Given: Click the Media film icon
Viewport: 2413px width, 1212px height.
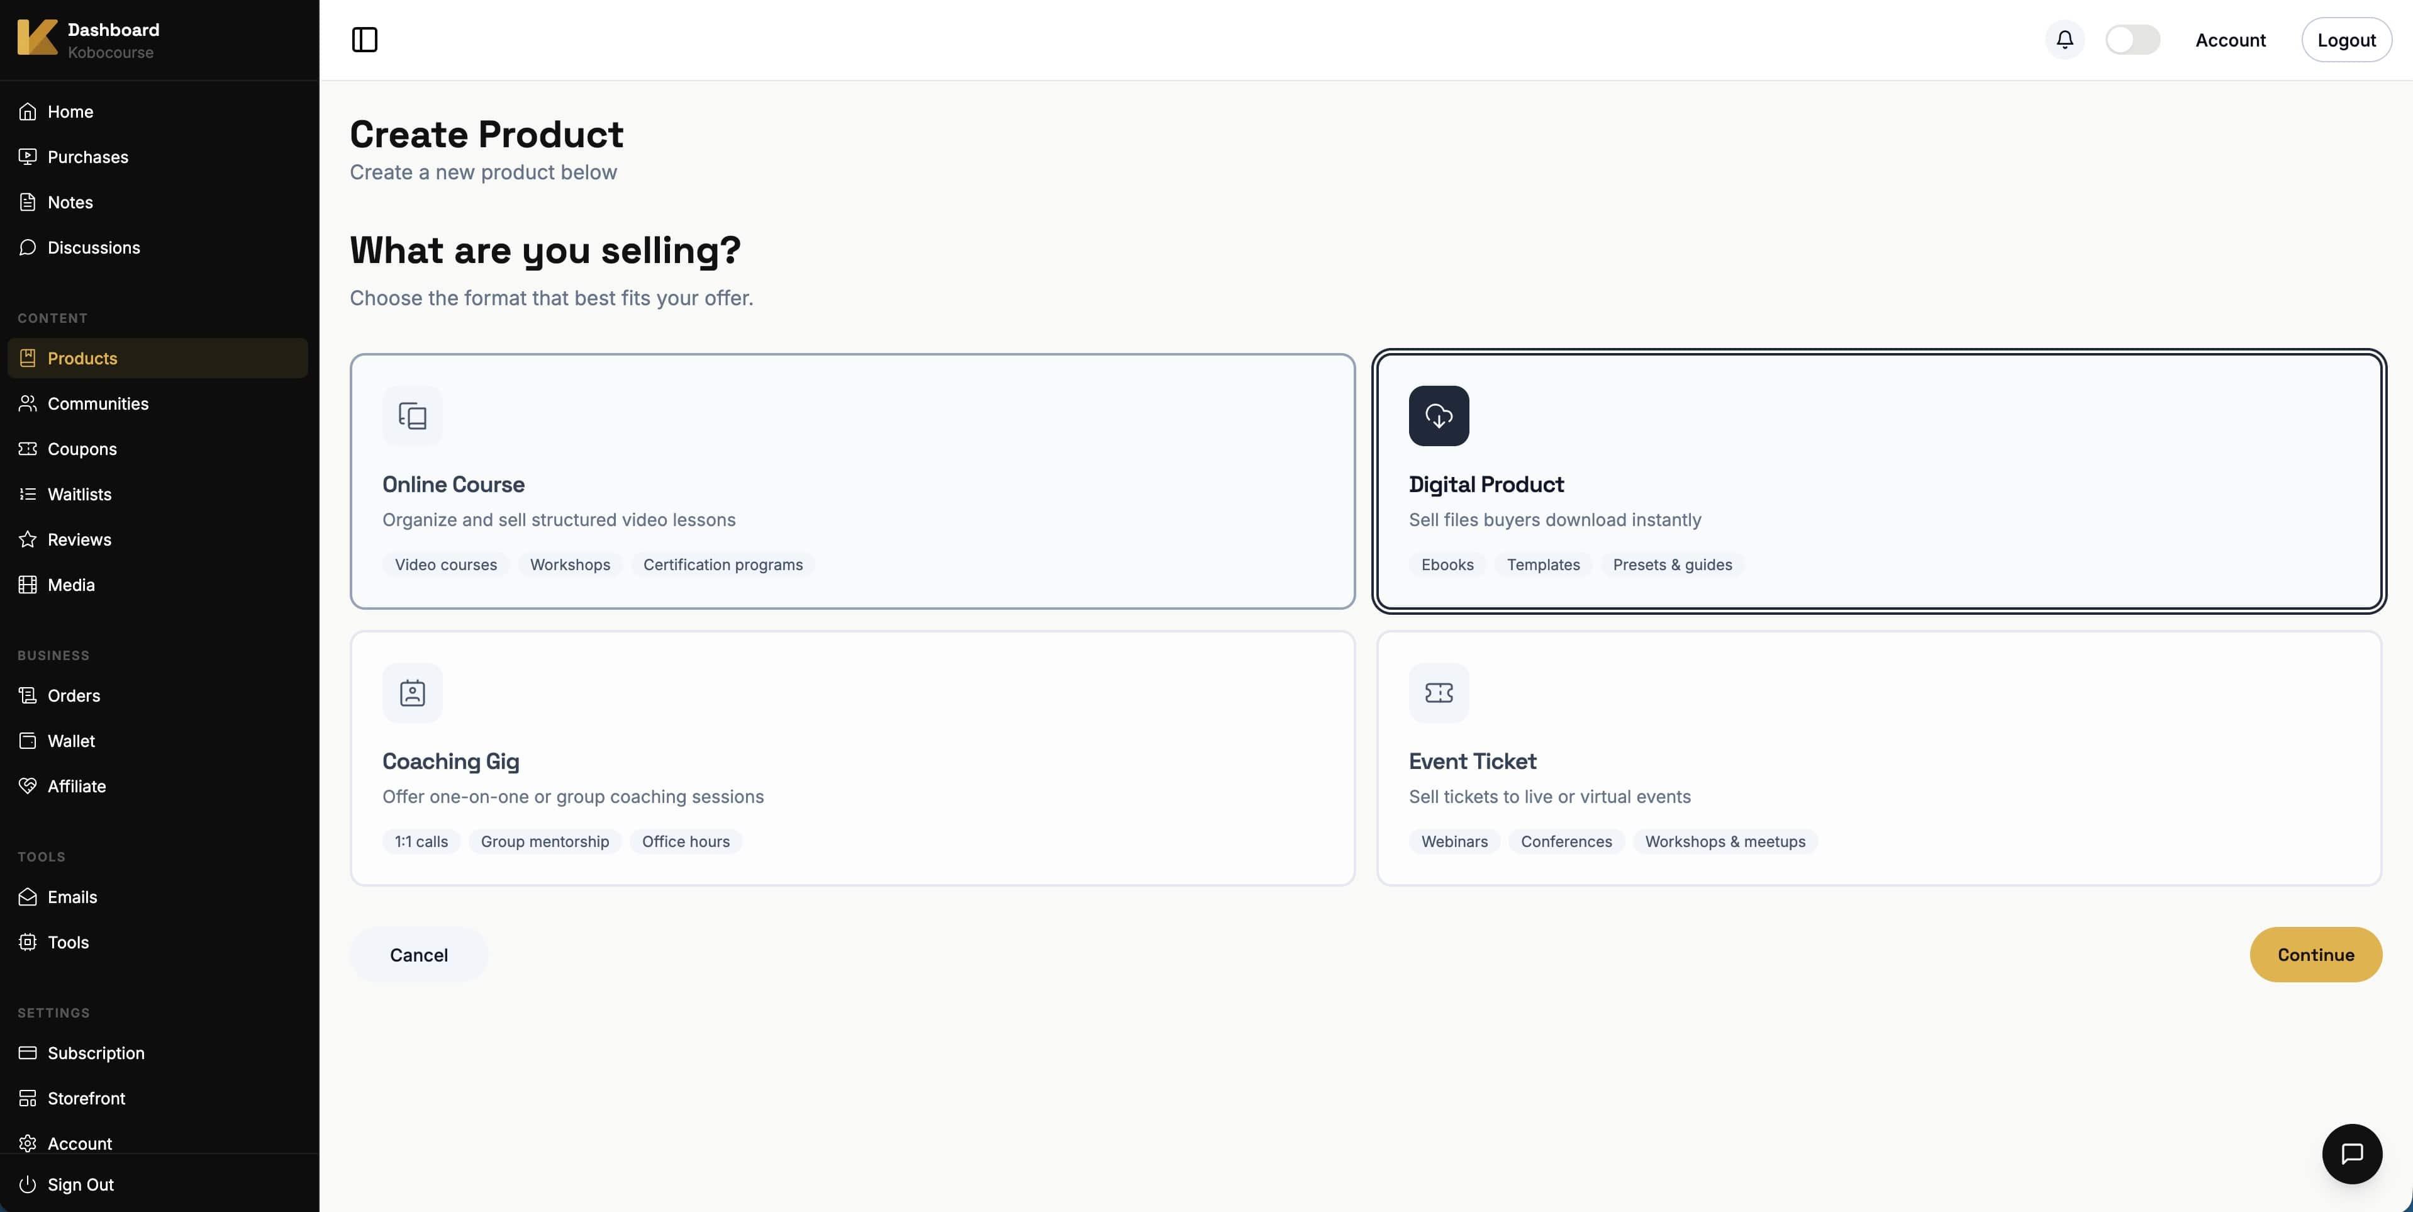Looking at the screenshot, I should point(28,585).
